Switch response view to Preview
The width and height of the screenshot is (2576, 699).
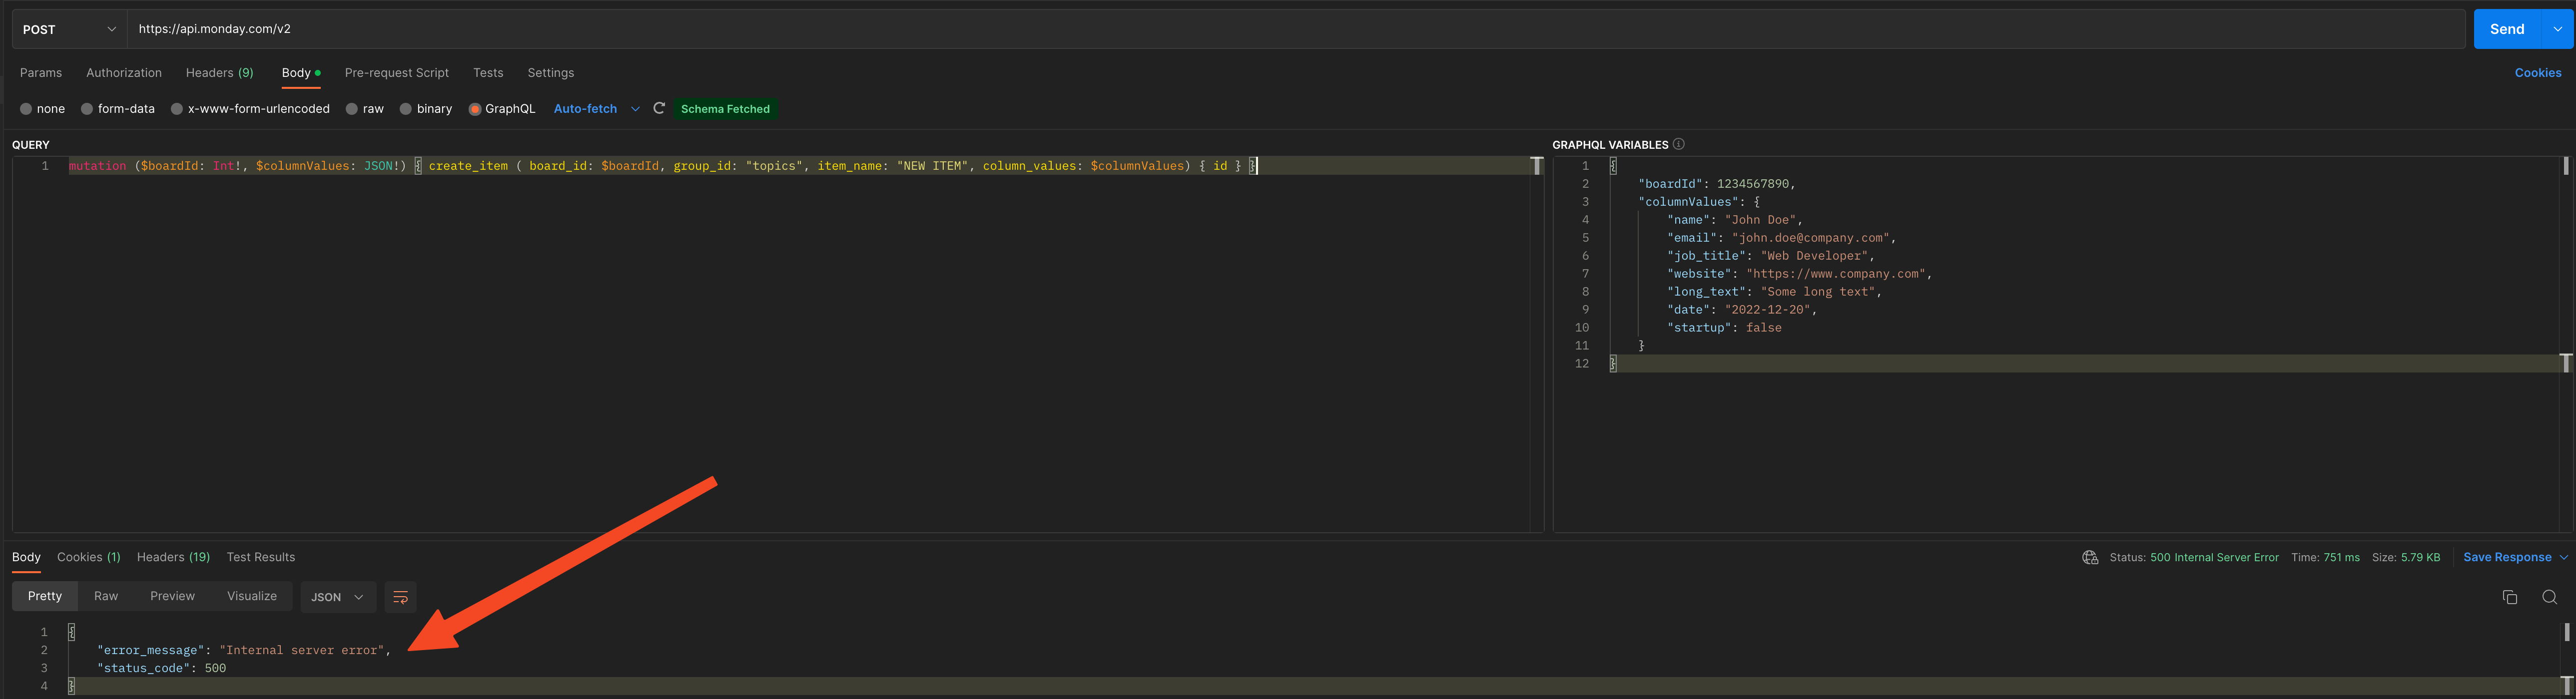pyautogui.click(x=172, y=596)
